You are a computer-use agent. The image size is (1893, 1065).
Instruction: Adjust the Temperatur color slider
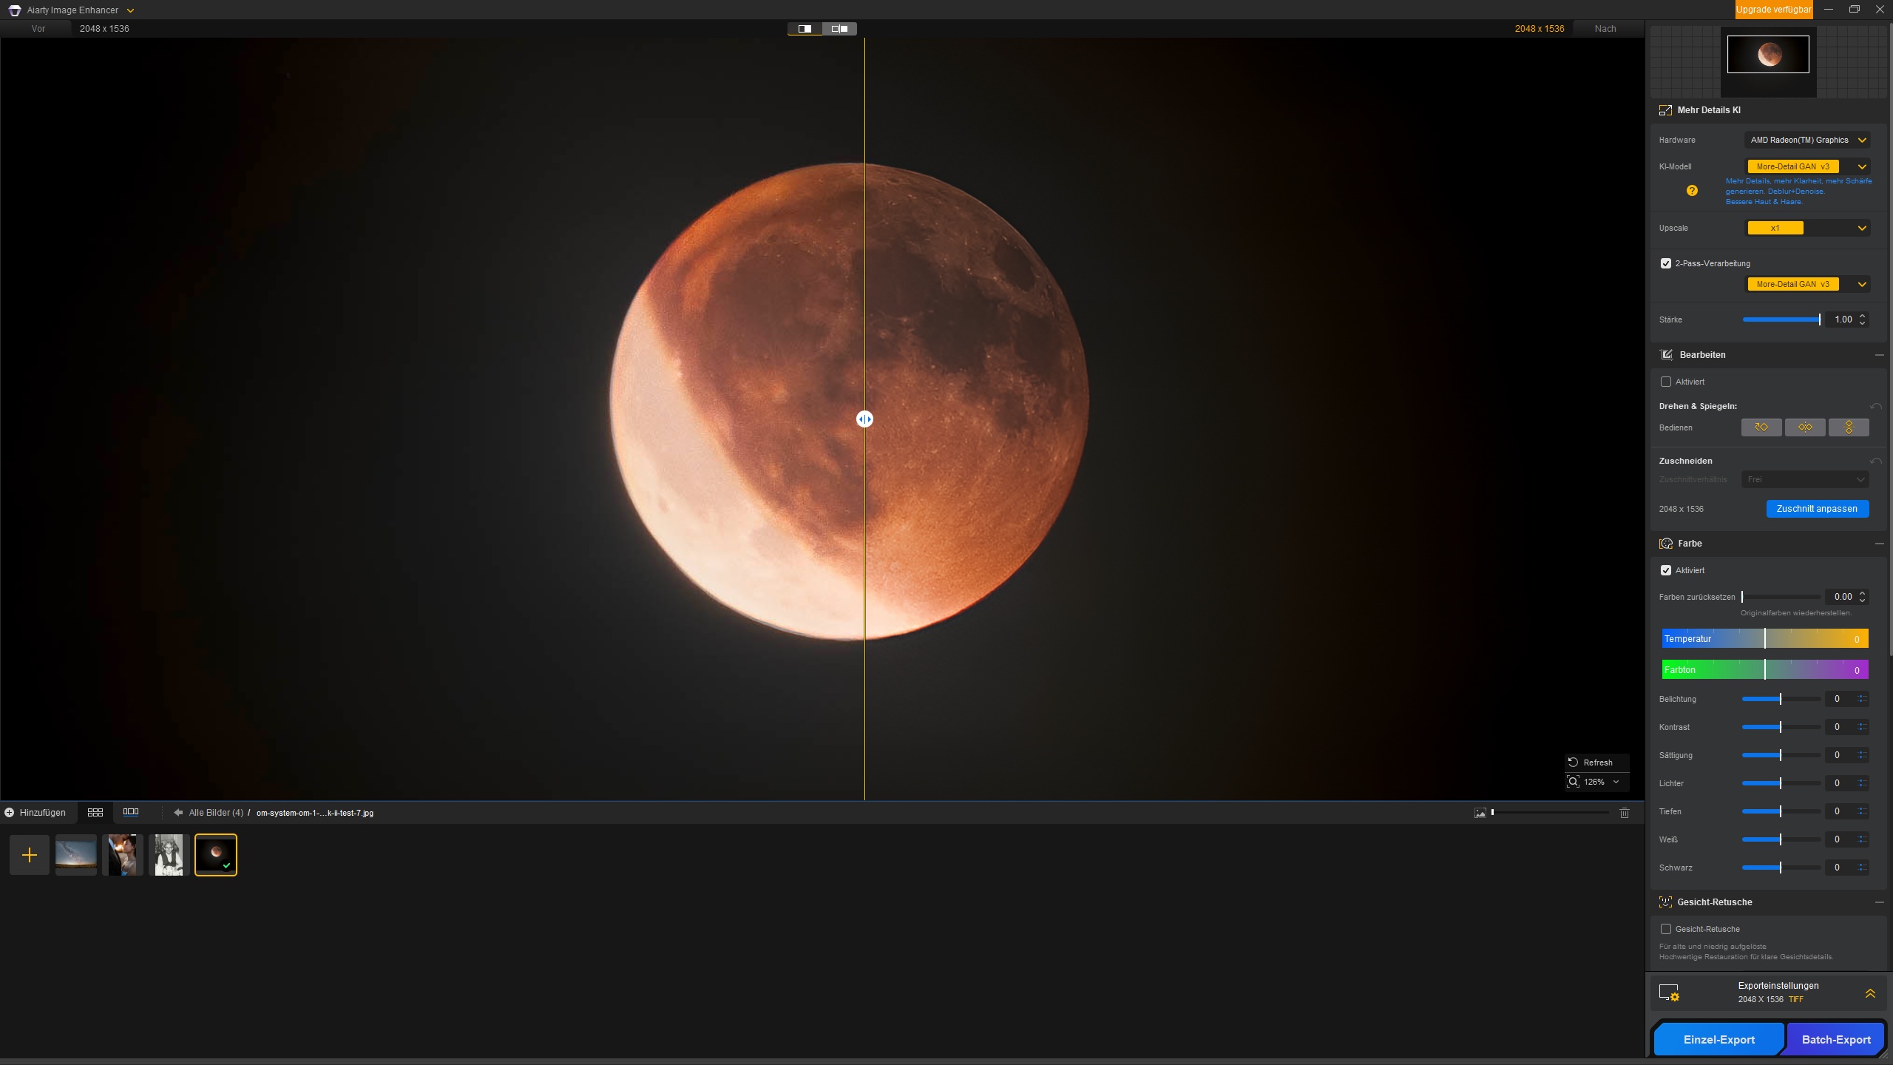coord(1765,638)
